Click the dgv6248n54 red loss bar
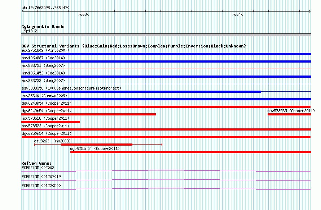The width and height of the screenshot is (321, 210). point(166,107)
